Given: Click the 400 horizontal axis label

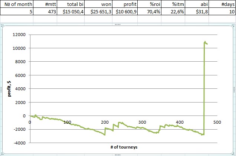Looking at the screenshot, I should click(x=180, y=122).
